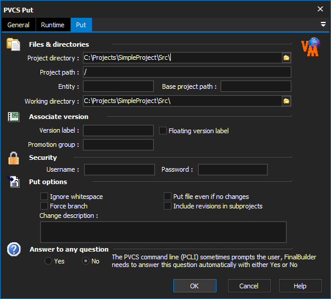
Task: Switch to the Runtime tab
Action: pyautogui.click(x=53, y=25)
